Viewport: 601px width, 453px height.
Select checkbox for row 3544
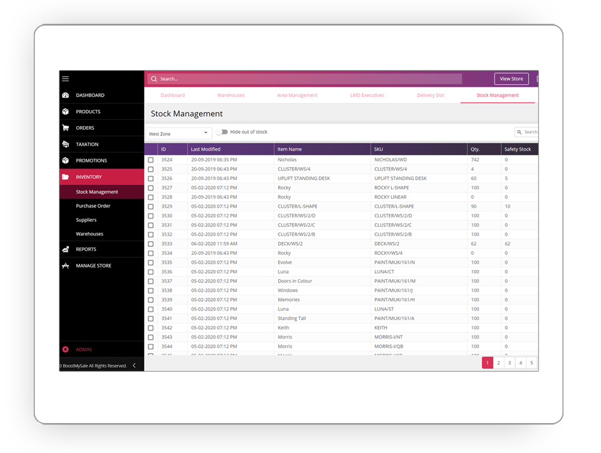(x=151, y=347)
